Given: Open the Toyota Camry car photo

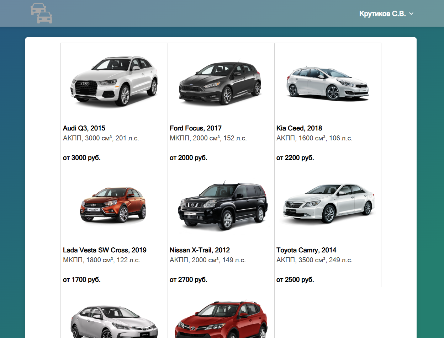Looking at the screenshot, I should coord(328,204).
